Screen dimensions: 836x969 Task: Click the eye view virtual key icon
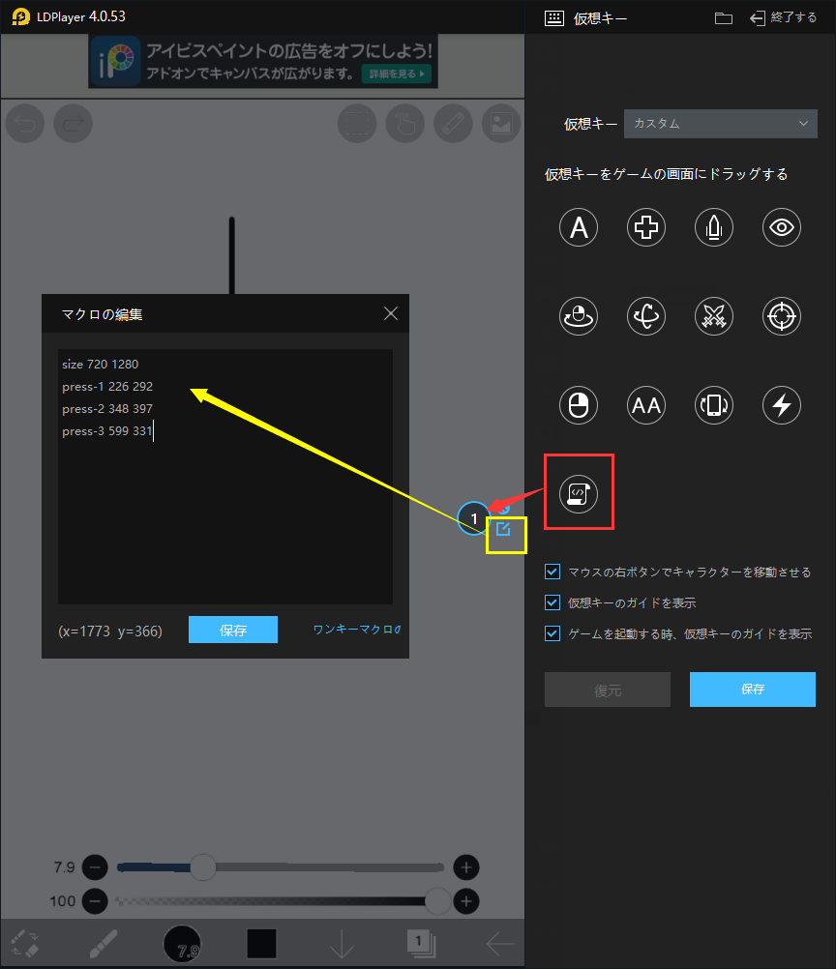click(x=782, y=227)
